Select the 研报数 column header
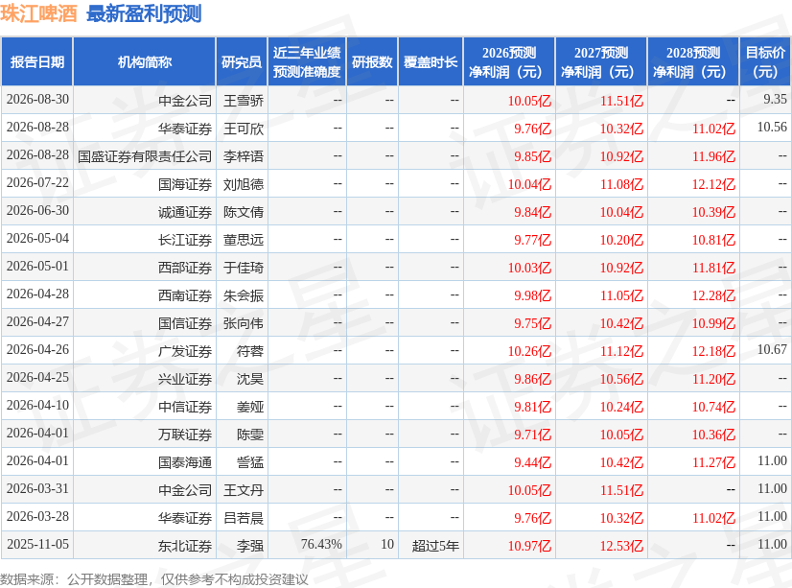Viewport: 792px width, 588px height. [x=372, y=61]
